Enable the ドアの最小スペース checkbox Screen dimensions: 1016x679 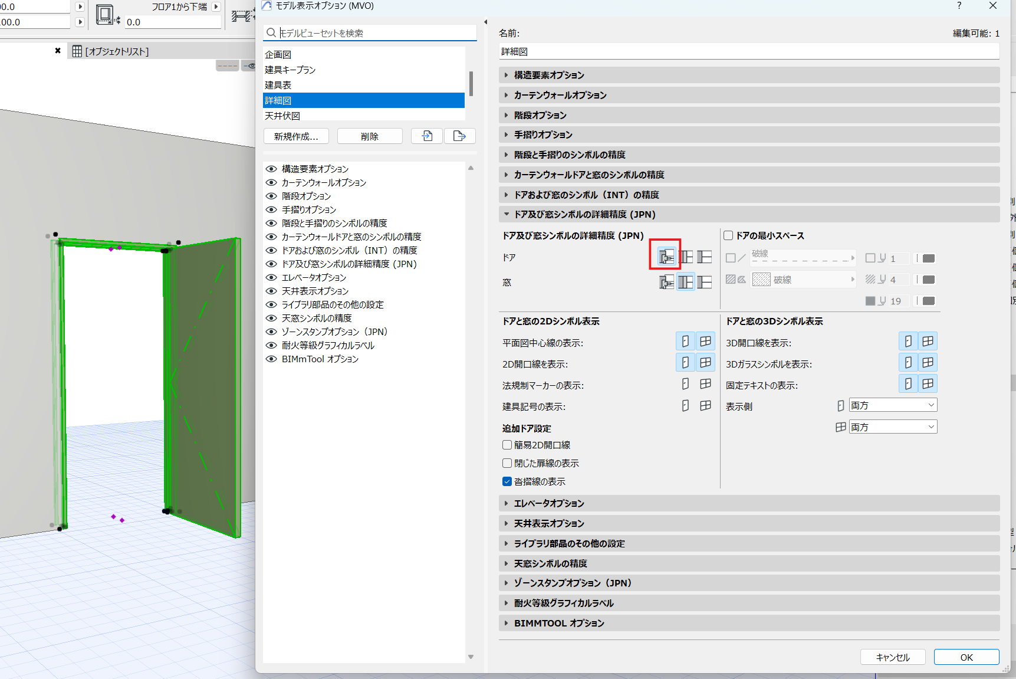coord(728,235)
